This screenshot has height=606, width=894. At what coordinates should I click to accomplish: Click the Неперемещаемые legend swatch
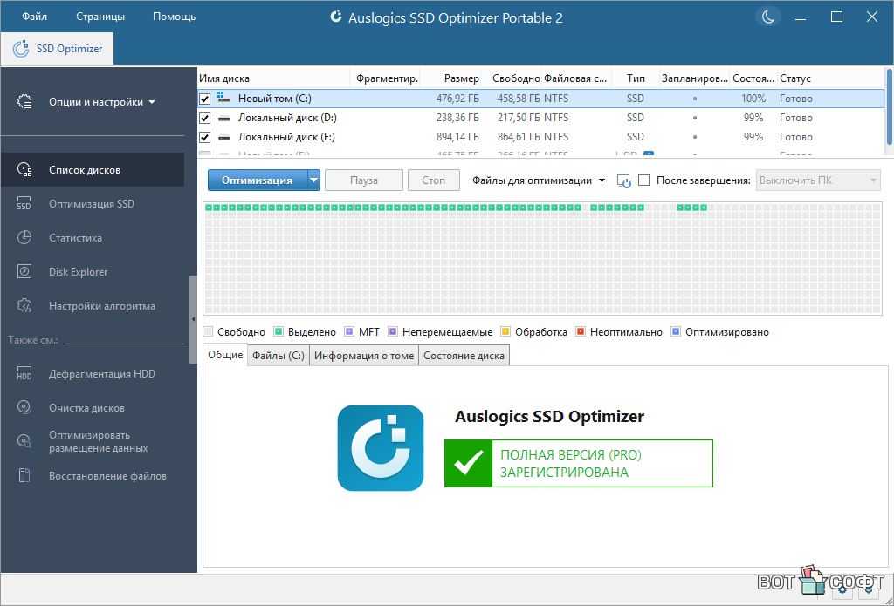coord(393,331)
